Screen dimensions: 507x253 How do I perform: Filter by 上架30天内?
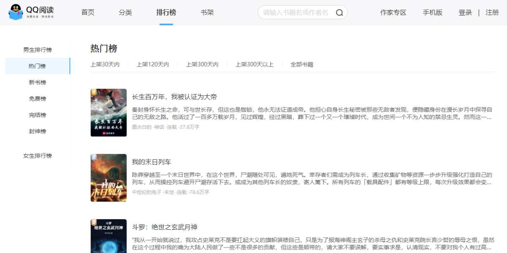(105, 65)
